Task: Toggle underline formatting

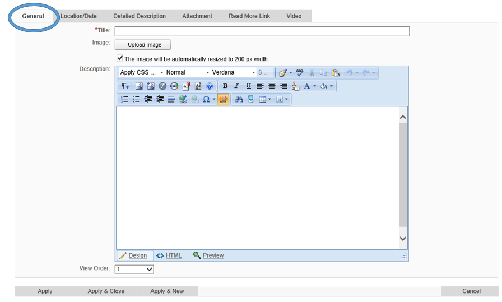Action: (x=248, y=86)
